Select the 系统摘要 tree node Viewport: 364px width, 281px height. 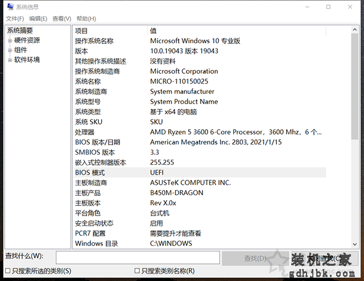coord(20,30)
